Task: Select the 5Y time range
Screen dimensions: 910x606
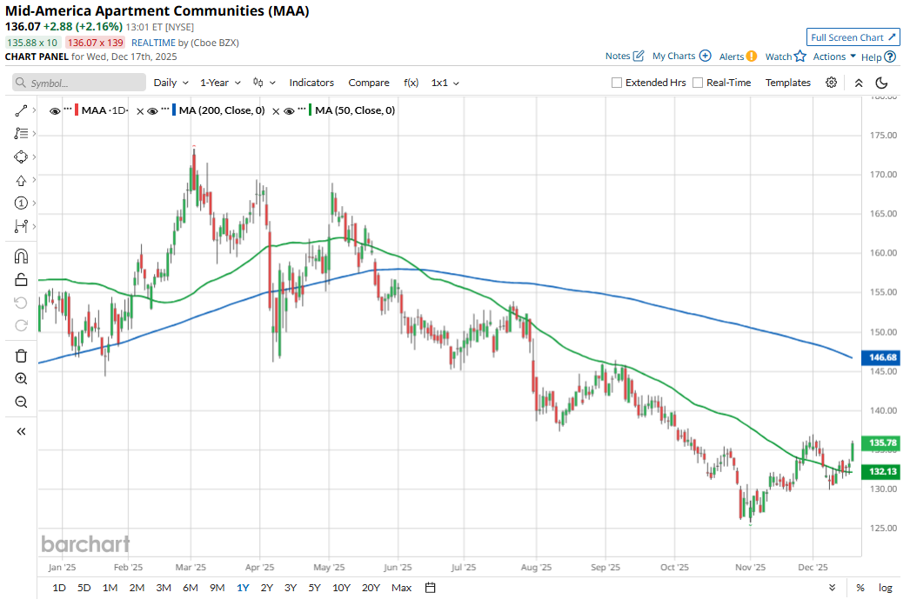Action: click(x=314, y=588)
